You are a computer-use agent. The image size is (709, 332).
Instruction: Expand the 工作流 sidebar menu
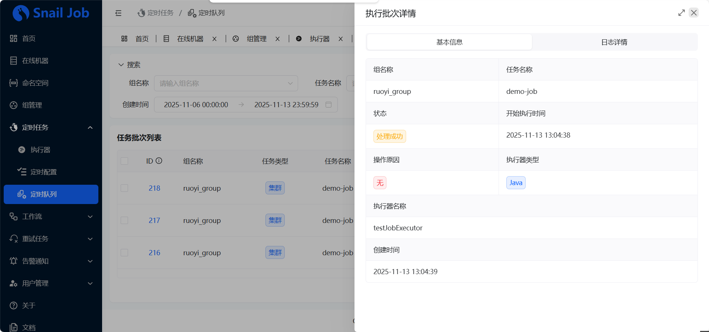51,217
